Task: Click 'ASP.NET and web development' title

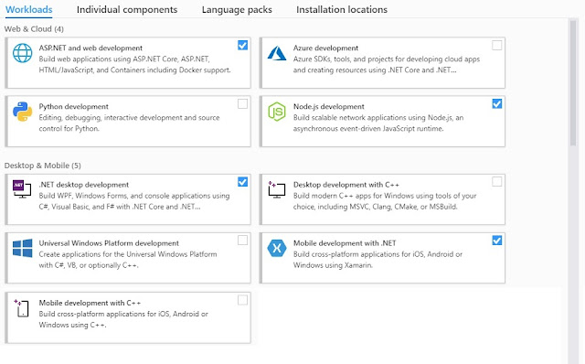Action: tap(90, 48)
